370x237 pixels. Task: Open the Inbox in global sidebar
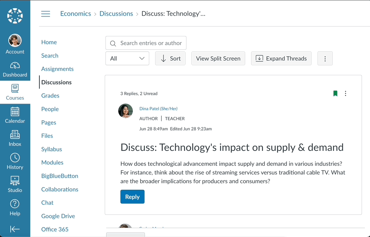(15, 138)
